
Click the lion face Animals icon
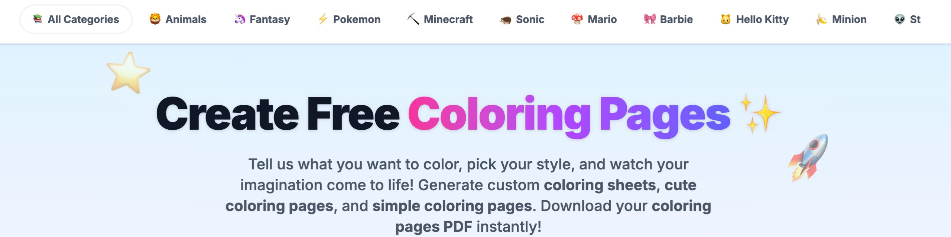coord(155,19)
